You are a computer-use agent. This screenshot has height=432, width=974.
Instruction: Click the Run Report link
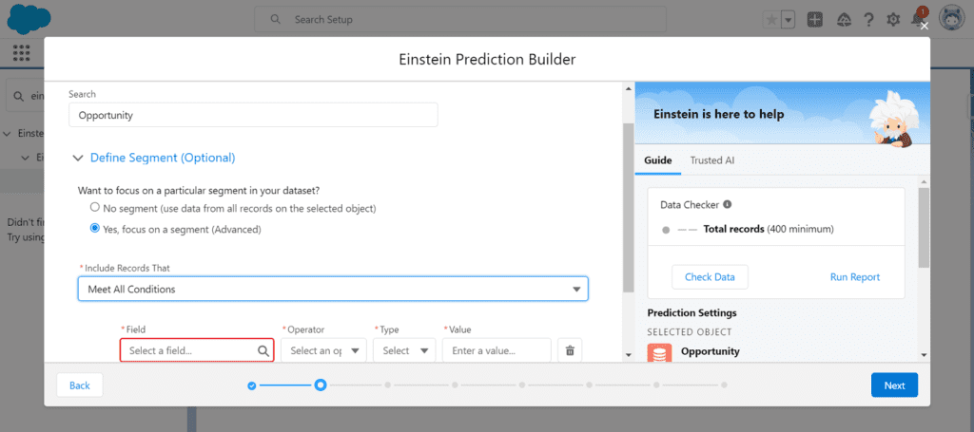pos(855,277)
